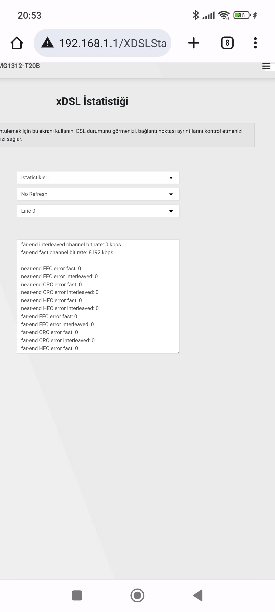Tap the insecure connection warning triangle
Image resolution: width=275 pixels, height=612 pixels.
click(x=48, y=43)
